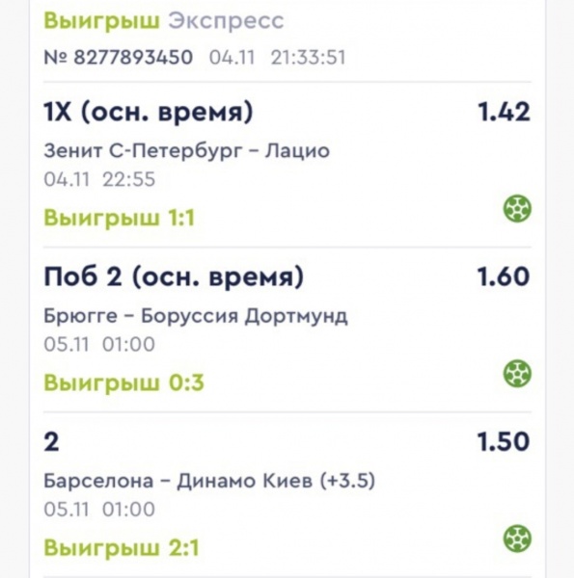Image resolution: width=574 pixels, height=578 pixels.
Task: Select the 1.42 odds value
Action: pos(505,112)
